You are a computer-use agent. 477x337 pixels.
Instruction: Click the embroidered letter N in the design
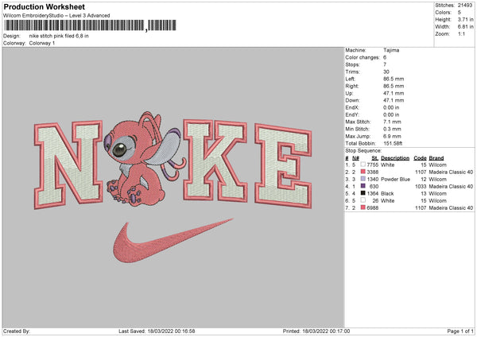click(x=68, y=165)
